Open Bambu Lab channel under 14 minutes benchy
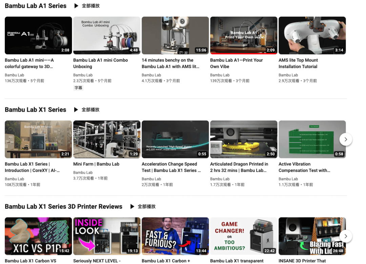 tap(151, 75)
